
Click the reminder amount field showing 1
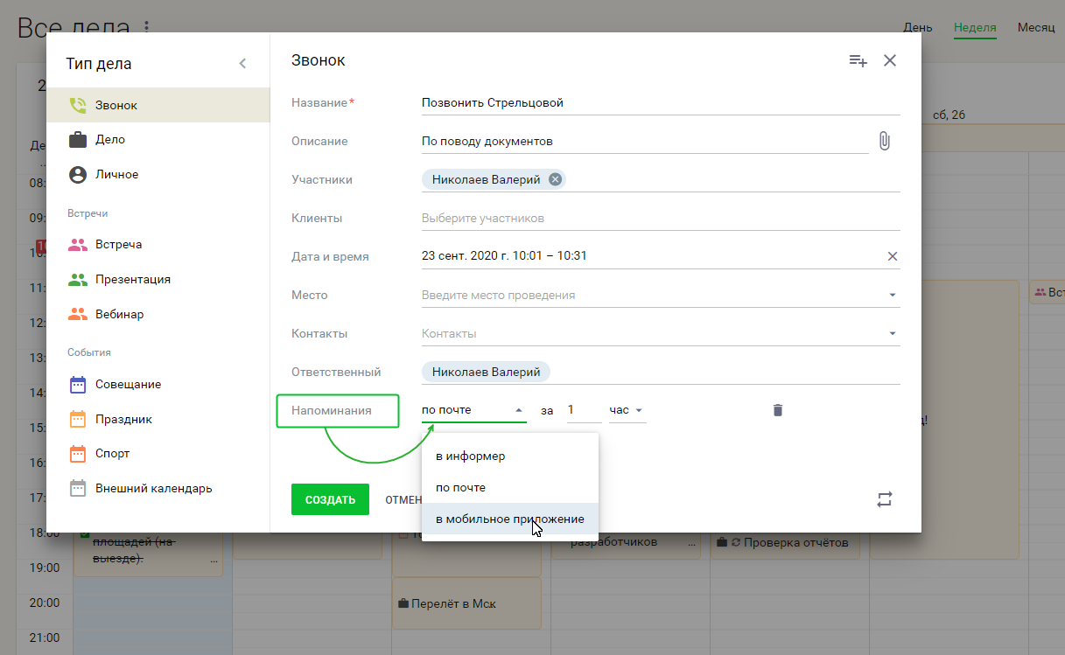click(x=585, y=409)
